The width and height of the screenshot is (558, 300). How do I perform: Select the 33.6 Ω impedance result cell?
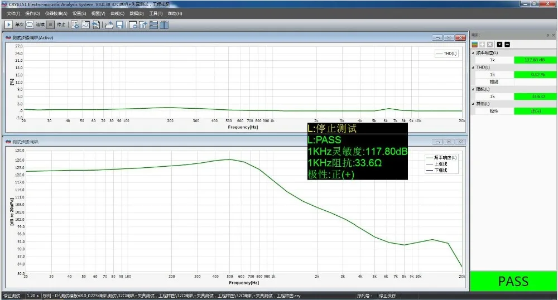(535, 96)
